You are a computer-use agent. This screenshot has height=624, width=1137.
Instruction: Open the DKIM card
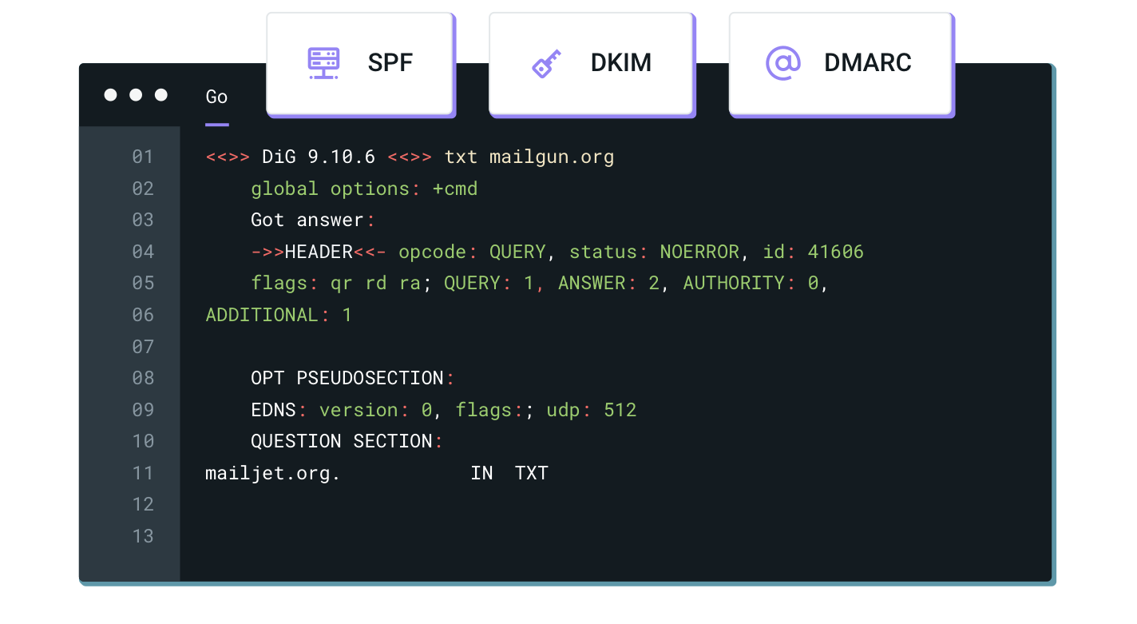[x=591, y=63]
